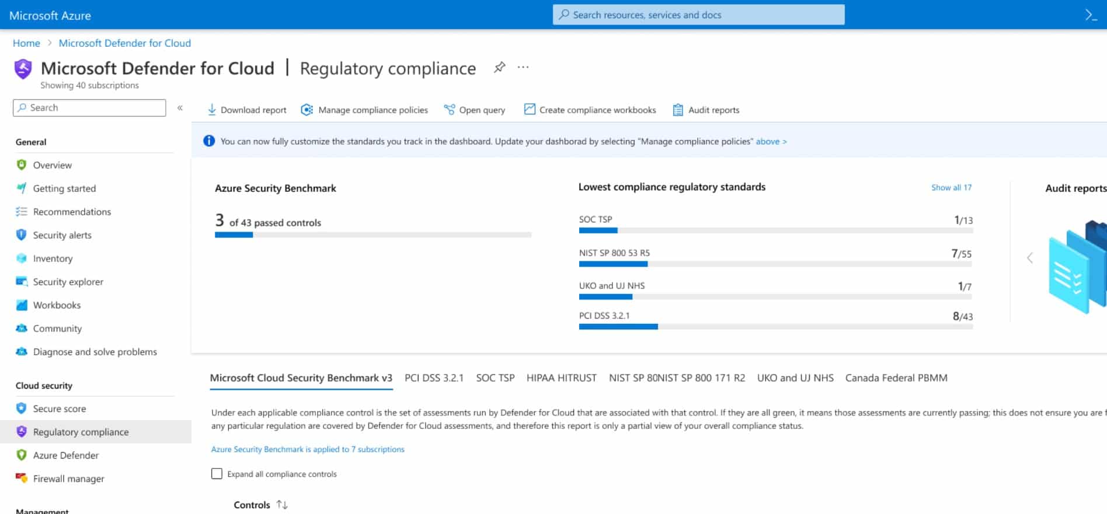Switch to the PCI DSS 3.2.1 tab
Viewport: 1107px width, 514px height.
[434, 378]
